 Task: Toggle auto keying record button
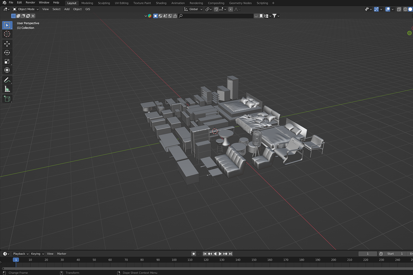click(x=193, y=254)
